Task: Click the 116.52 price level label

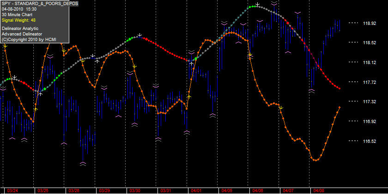Action: pyautogui.click(x=370, y=141)
